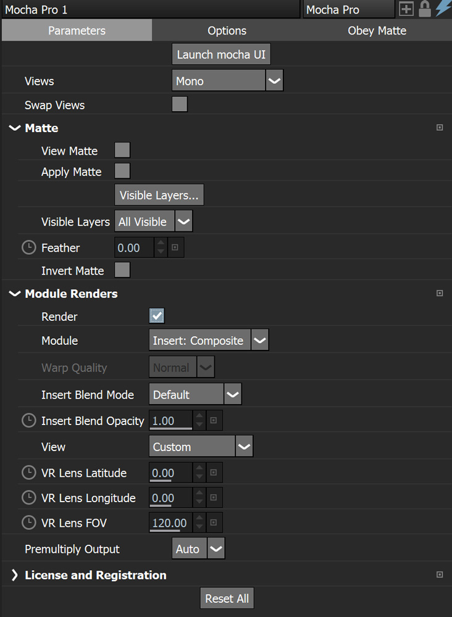The image size is (452, 617).
Task: Expand the License and Registration section
Action: point(15,575)
